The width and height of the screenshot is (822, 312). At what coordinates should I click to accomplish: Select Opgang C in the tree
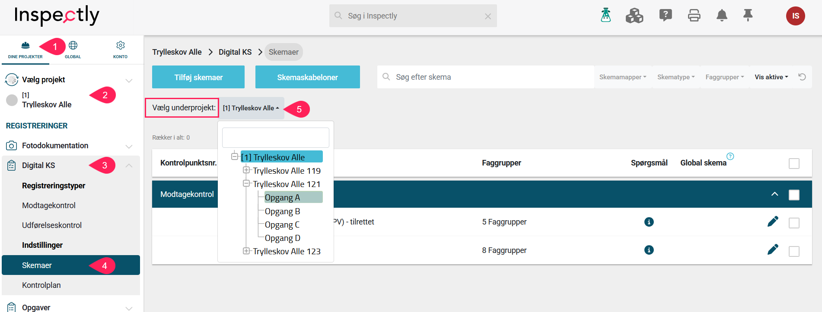coord(282,225)
